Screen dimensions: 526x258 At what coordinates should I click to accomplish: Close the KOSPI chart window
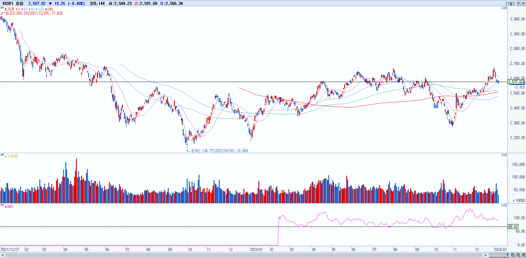point(523,3)
